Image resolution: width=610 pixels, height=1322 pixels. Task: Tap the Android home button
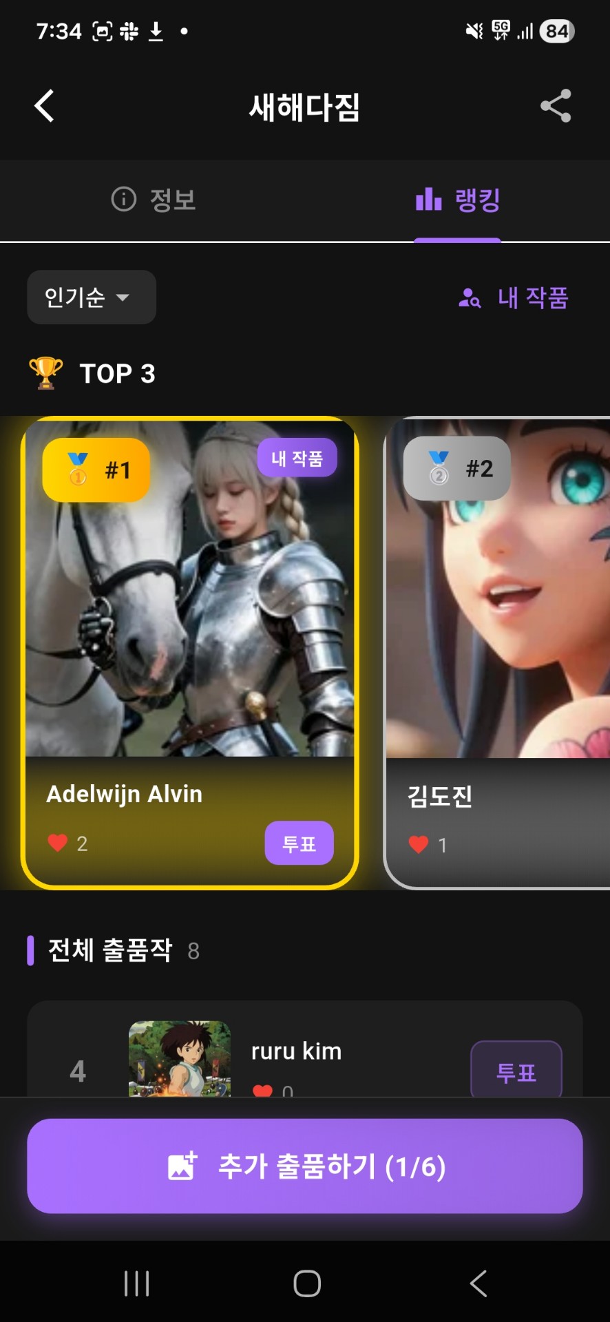tap(307, 1283)
